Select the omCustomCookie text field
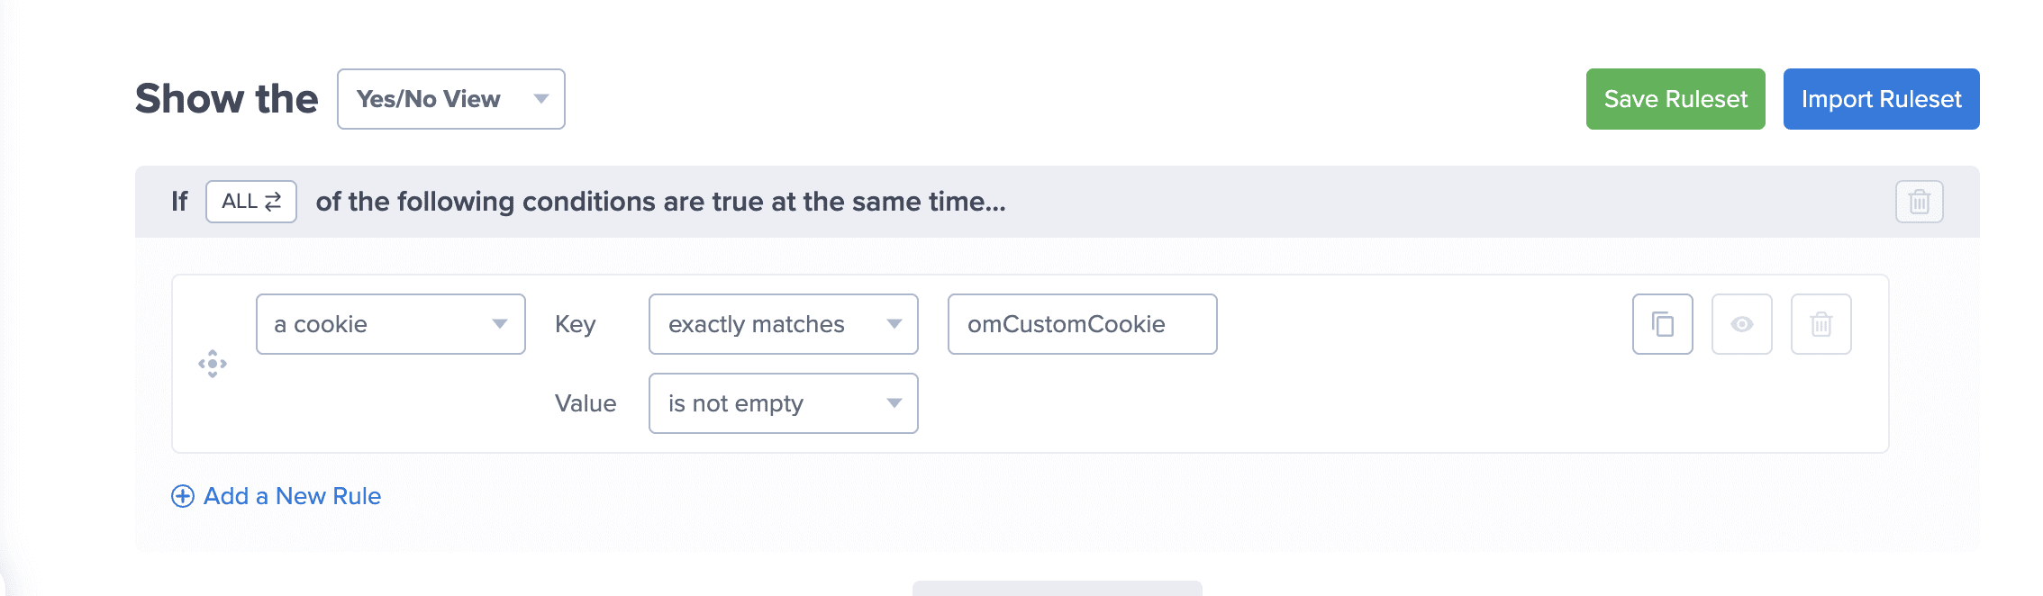The height and width of the screenshot is (596, 2043). point(1082,324)
